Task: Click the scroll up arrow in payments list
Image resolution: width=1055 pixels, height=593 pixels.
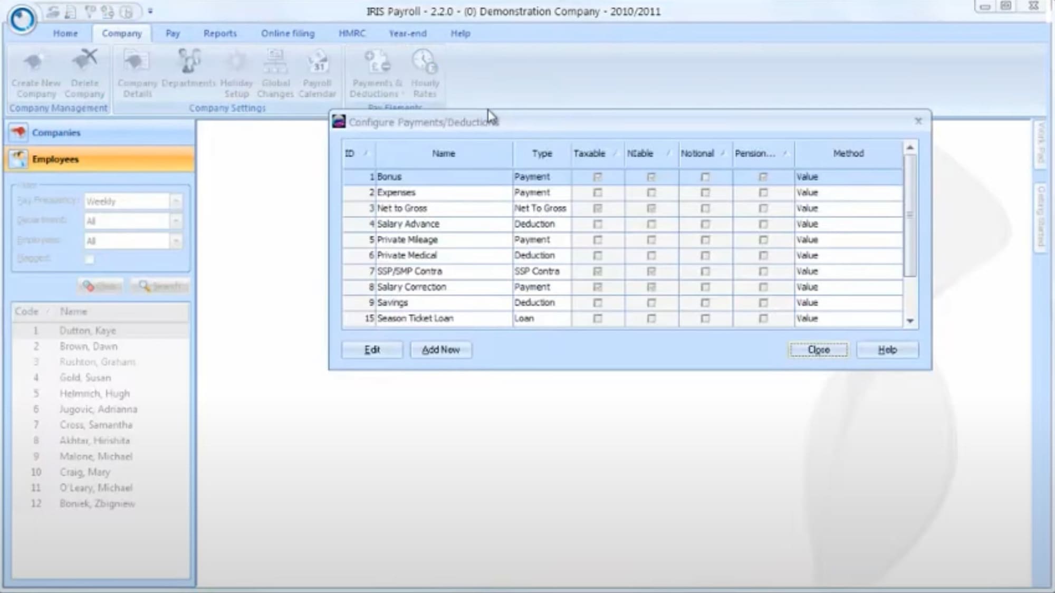Action: (910, 148)
